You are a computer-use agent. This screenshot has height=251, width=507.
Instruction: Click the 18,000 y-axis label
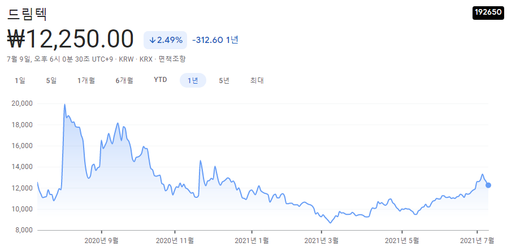tap(21, 125)
